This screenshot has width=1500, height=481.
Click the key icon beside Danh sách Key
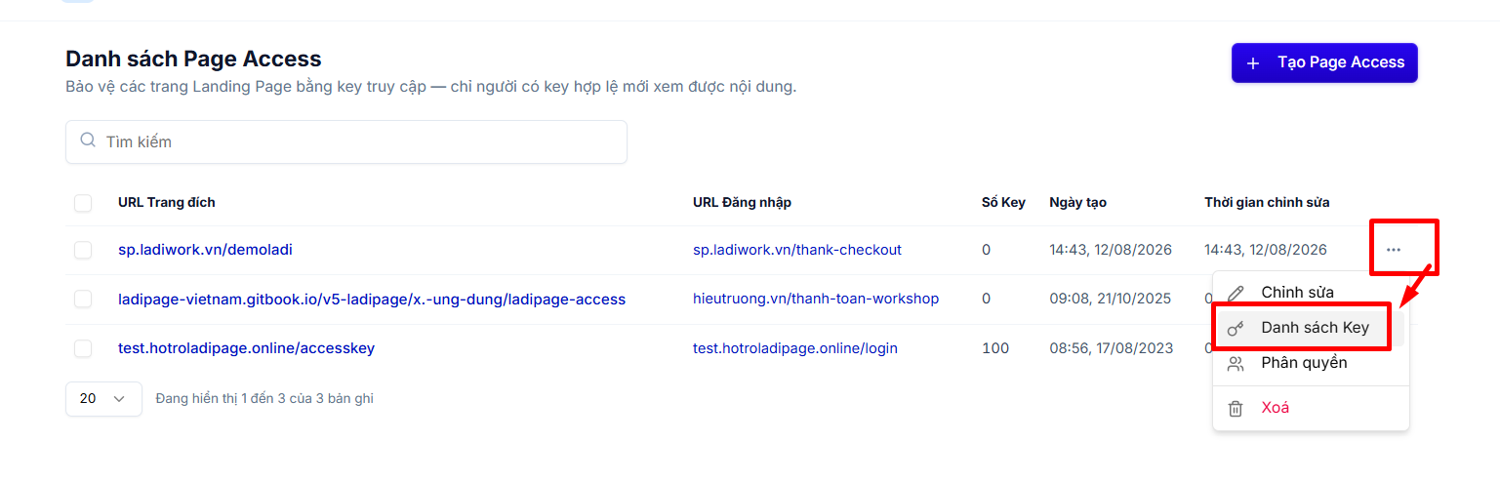[x=1236, y=328]
